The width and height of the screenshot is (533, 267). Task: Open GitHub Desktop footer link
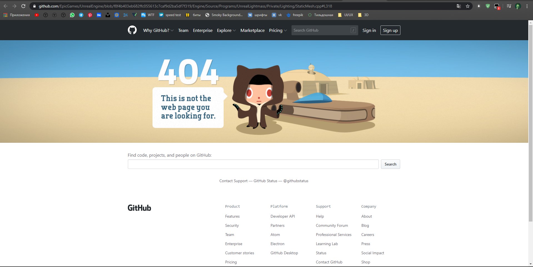[284, 253]
